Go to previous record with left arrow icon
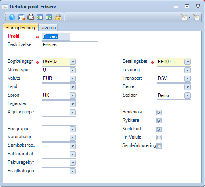 click(x=40, y=17)
